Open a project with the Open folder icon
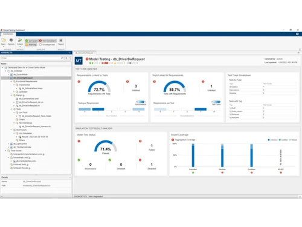 (x=4, y=40)
